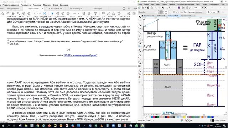Create new document in CorelDRAW toolbar
The width and height of the screenshot is (228, 128).
pyautogui.click(x=140, y=7)
